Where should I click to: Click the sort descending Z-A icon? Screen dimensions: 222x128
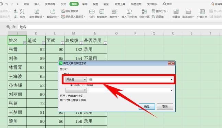[x=16, y=17]
